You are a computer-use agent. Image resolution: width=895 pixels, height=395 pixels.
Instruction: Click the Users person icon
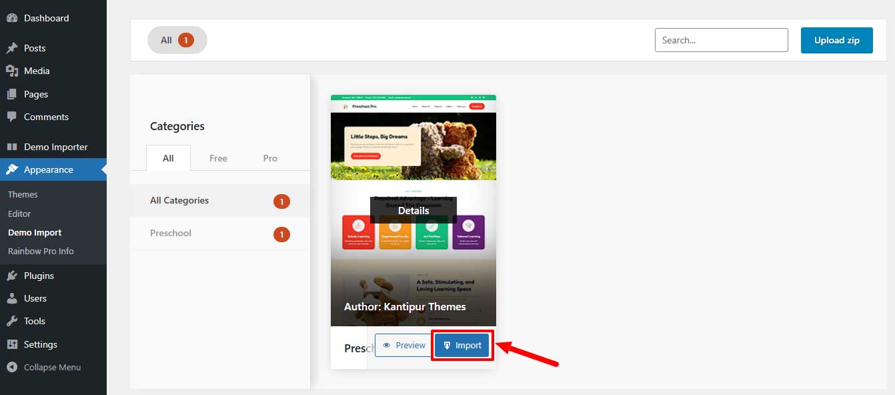pyautogui.click(x=12, y=298)
